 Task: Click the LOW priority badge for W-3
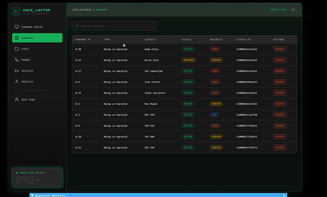[214, 115]
